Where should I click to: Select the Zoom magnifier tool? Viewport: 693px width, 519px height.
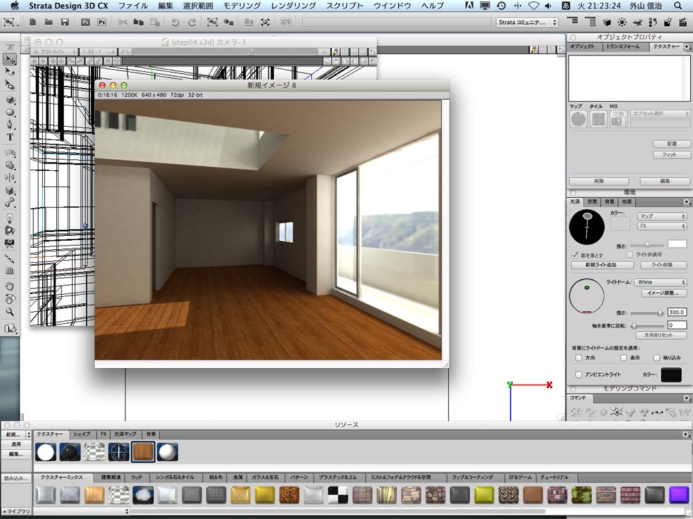click(x=10, y=311)
